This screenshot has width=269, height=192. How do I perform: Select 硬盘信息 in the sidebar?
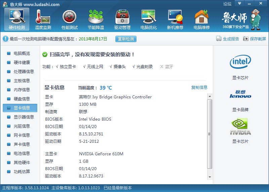(x=22, y=99)
